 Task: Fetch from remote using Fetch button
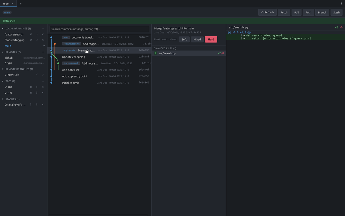point(284,12)
